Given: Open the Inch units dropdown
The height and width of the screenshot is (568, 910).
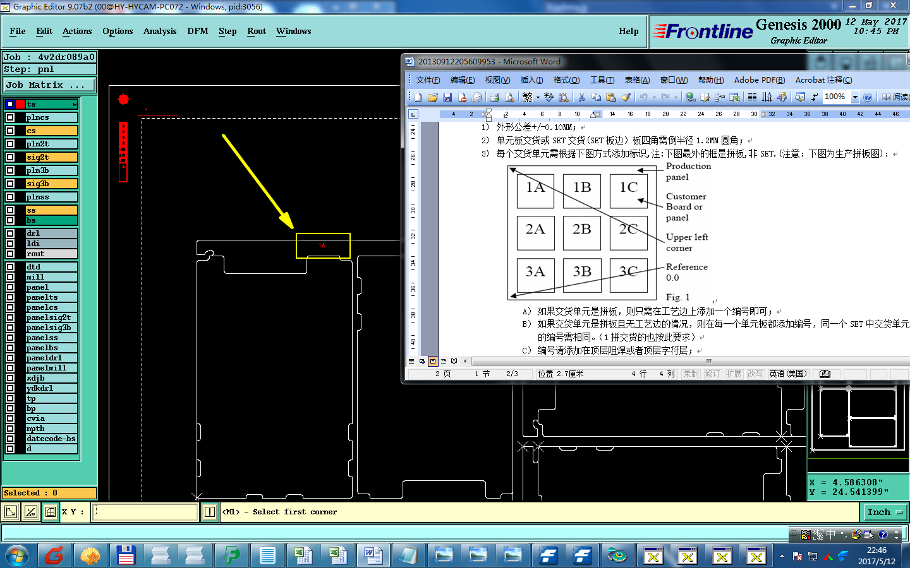Looking at the screenshot, I should pyautogui.click(x=884, y=512).
